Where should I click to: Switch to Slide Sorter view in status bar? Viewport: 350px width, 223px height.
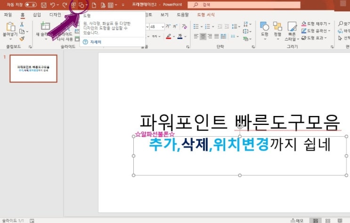coord(328,221)
